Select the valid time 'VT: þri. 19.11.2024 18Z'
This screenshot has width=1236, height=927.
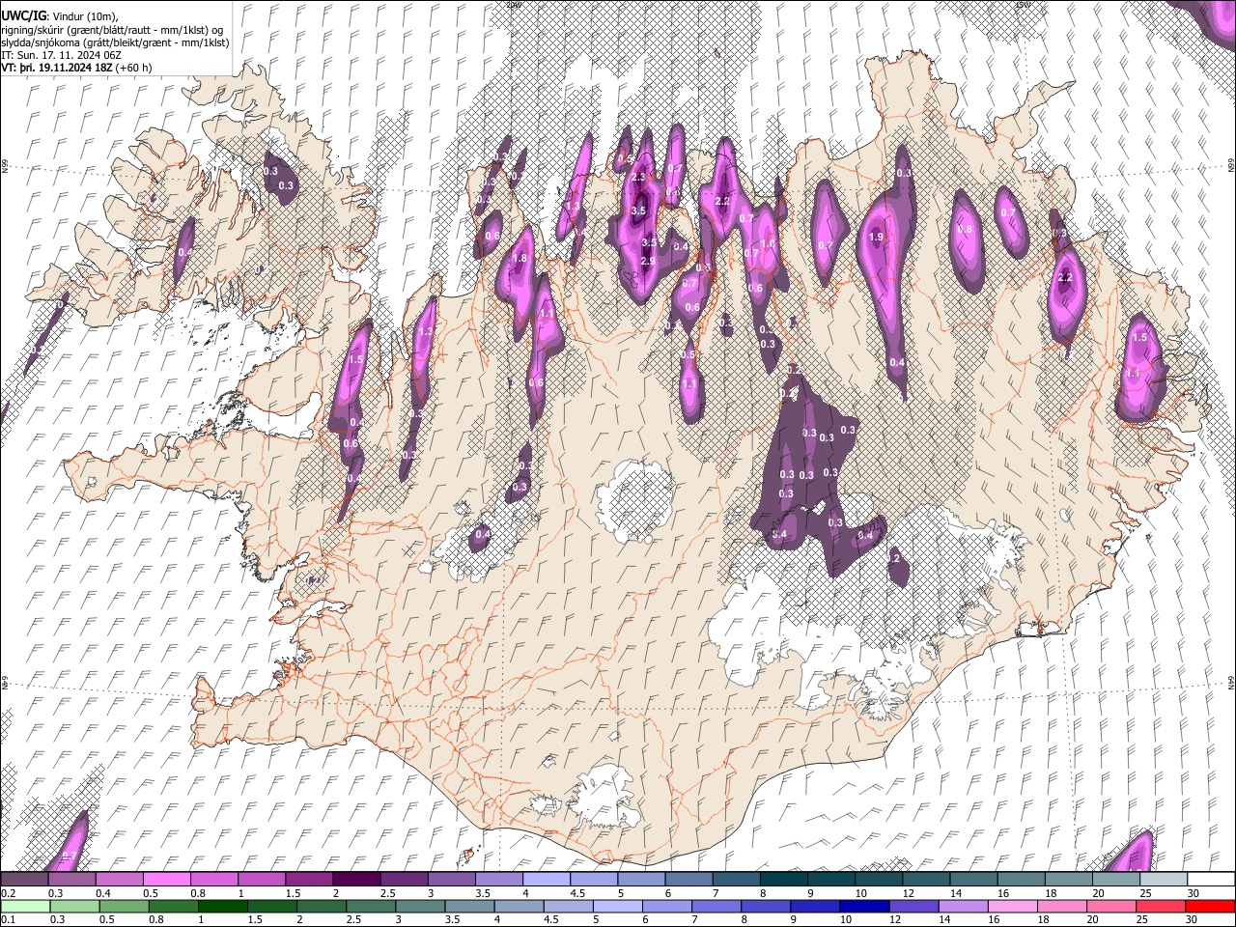[56, 68]
